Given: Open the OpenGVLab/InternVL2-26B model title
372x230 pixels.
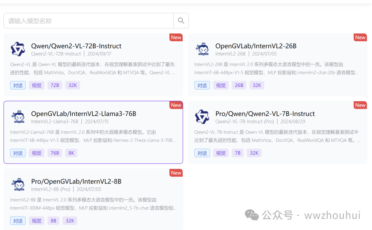Looking at the screenshot, I should coord(256,46).
